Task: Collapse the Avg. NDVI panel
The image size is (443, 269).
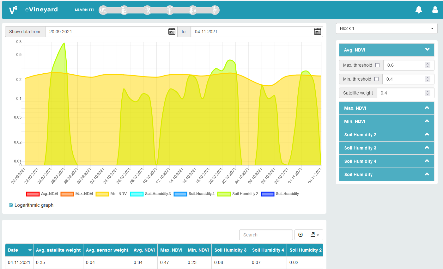Action: pyautogui.click(x=387, y=50)
